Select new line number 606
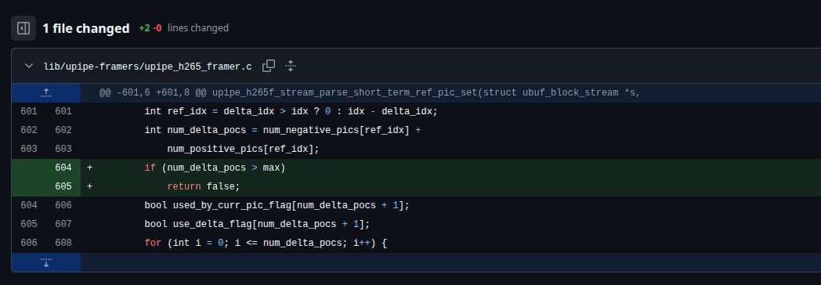 pyautogui.click(x=63, y=205)
